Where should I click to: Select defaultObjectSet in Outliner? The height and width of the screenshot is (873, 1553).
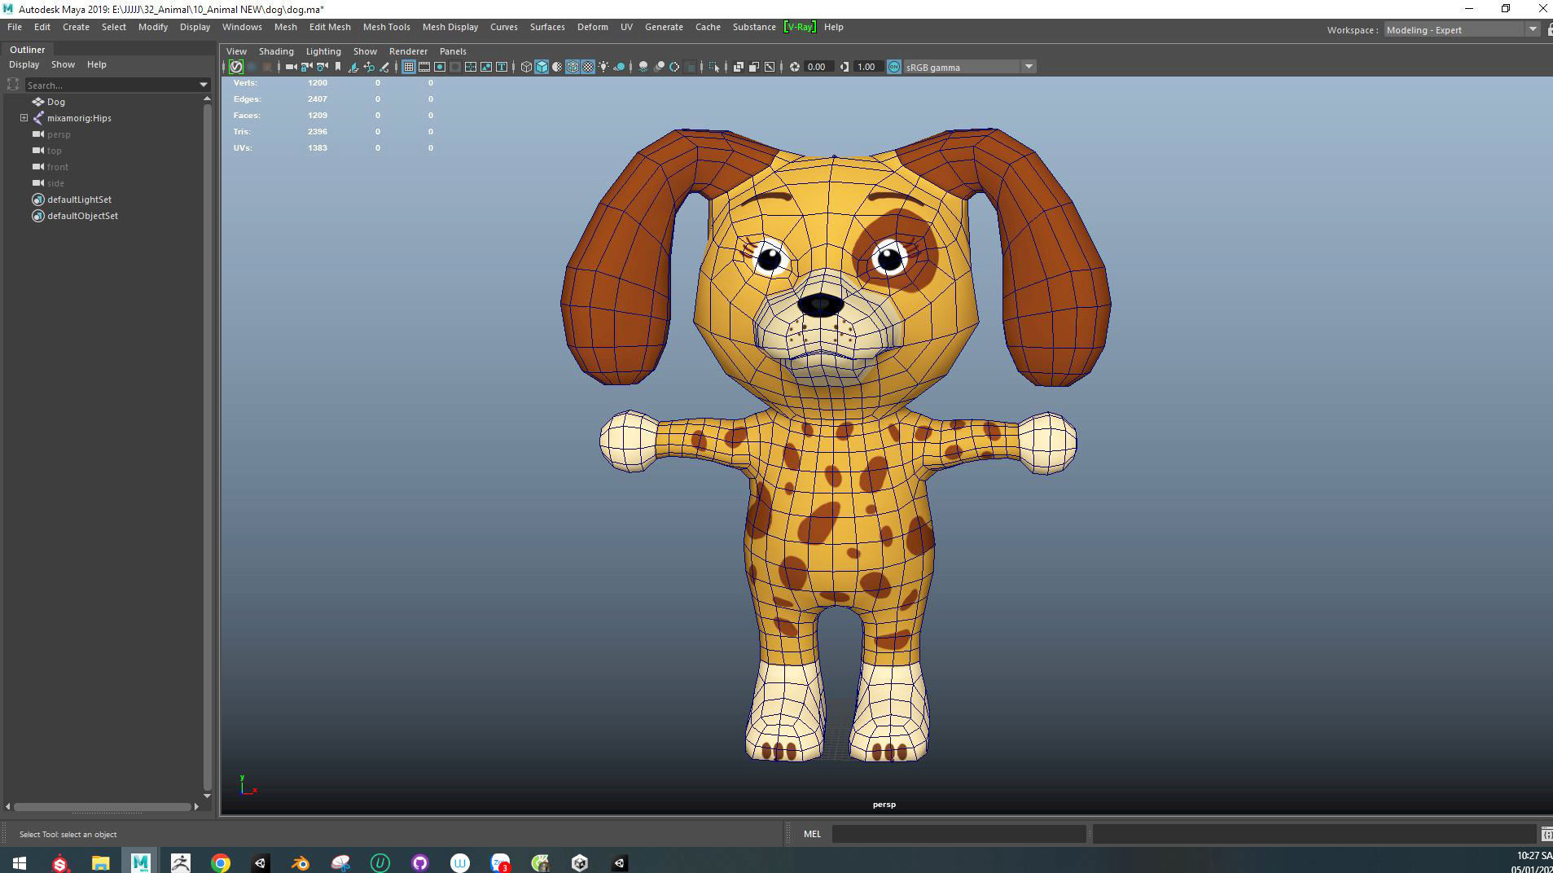(x=82, y=216)
